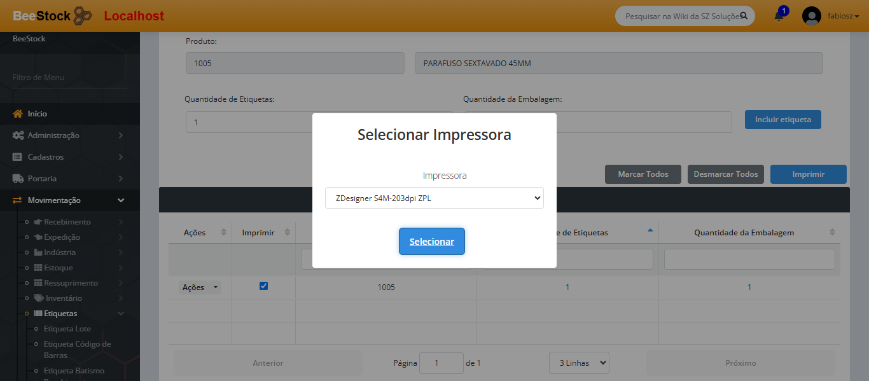Click the BeeStock honeycomb logo
This screenshot has width=869, height=381.
click(83, 16)
